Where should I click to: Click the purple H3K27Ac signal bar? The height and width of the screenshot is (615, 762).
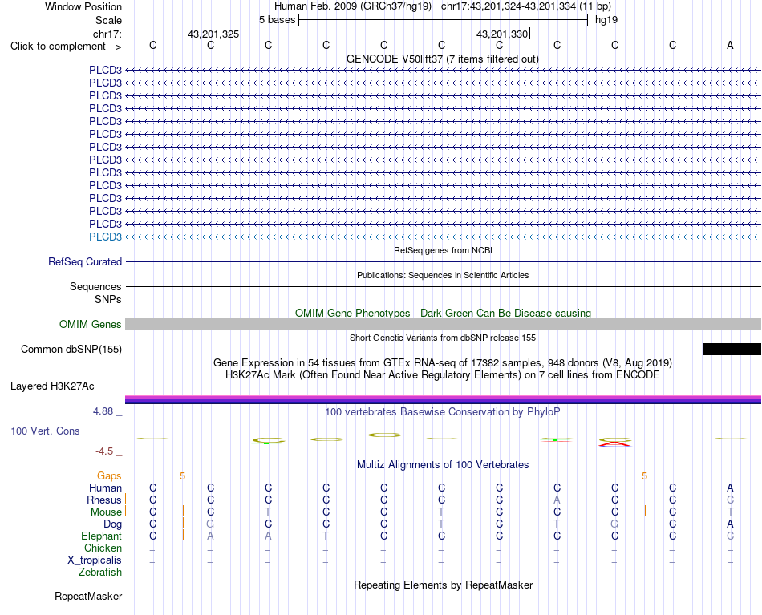pos(443,400)
